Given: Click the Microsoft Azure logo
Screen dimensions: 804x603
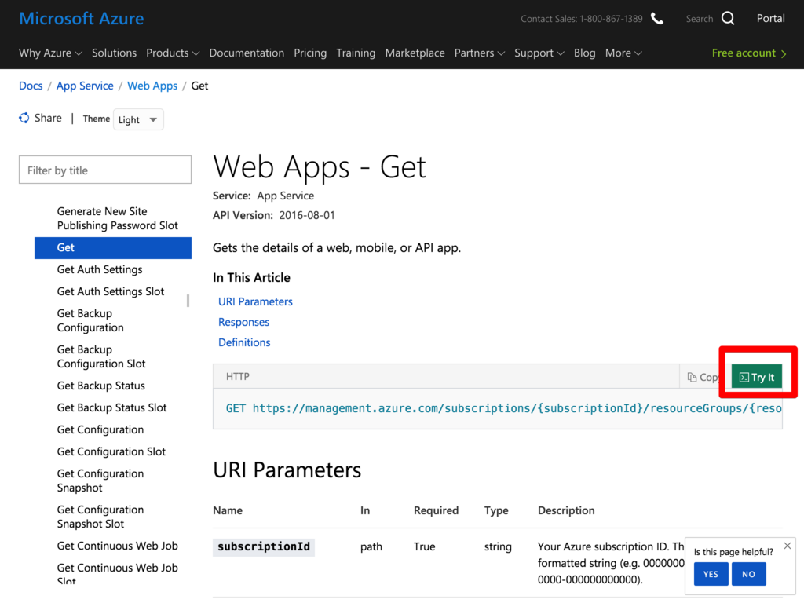Looking at the screenshot, I should (x=82, y=19).
